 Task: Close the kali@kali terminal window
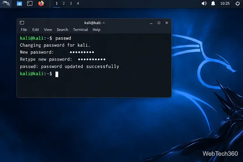point(167,23)
